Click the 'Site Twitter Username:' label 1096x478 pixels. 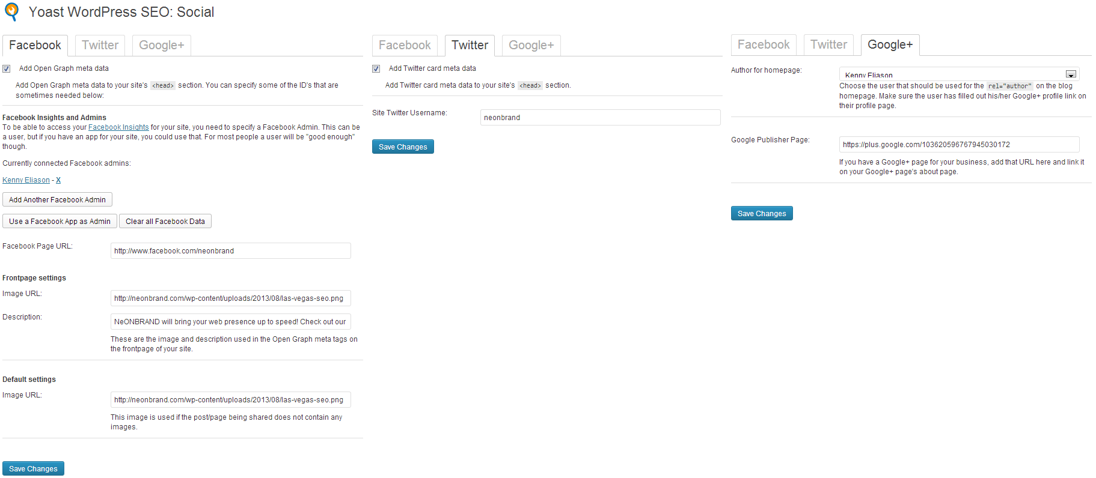pos(409,113)
